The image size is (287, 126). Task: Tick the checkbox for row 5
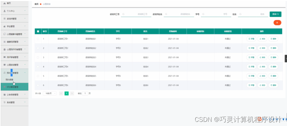tap(38, 76)
